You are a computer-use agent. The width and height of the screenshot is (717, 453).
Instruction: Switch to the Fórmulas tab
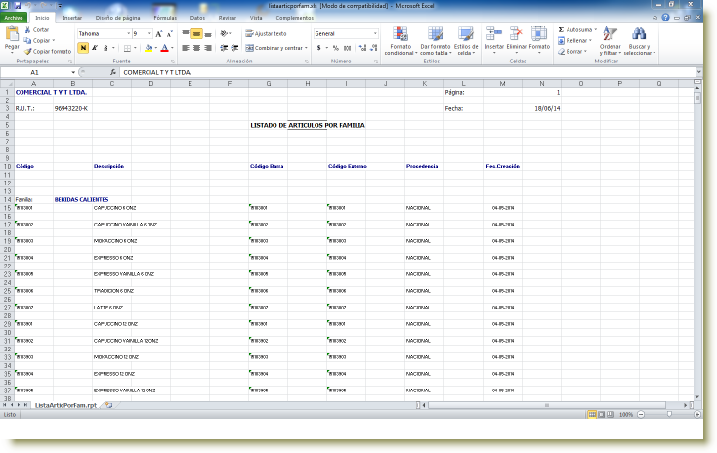pos(165,18)
